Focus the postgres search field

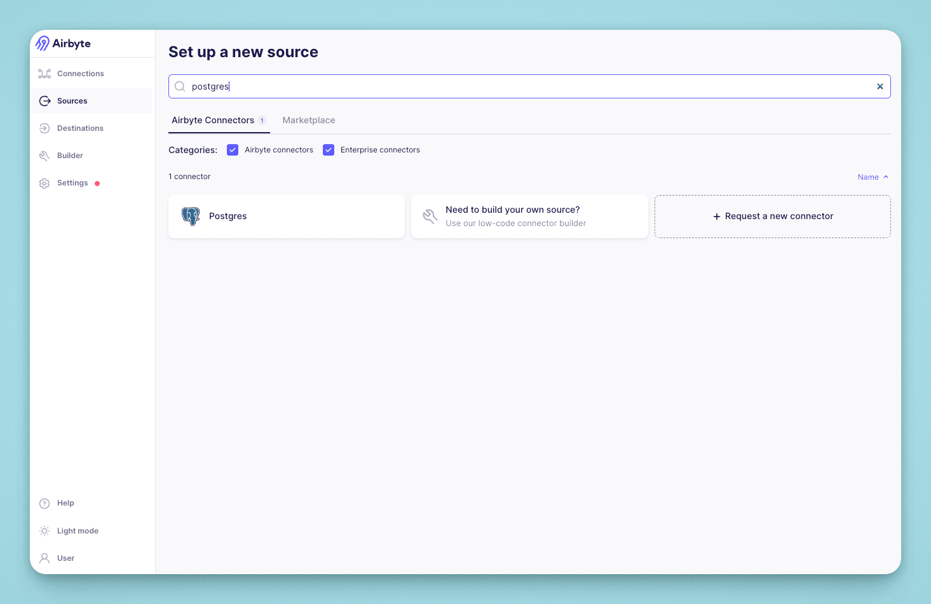(529, 86)
